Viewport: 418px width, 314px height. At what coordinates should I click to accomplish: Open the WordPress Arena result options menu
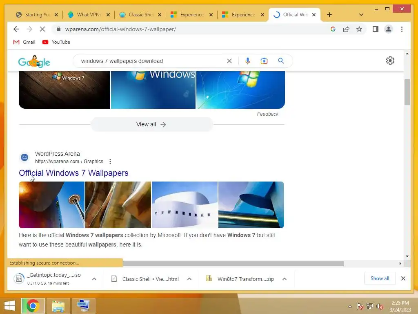[x=110, y=161]
